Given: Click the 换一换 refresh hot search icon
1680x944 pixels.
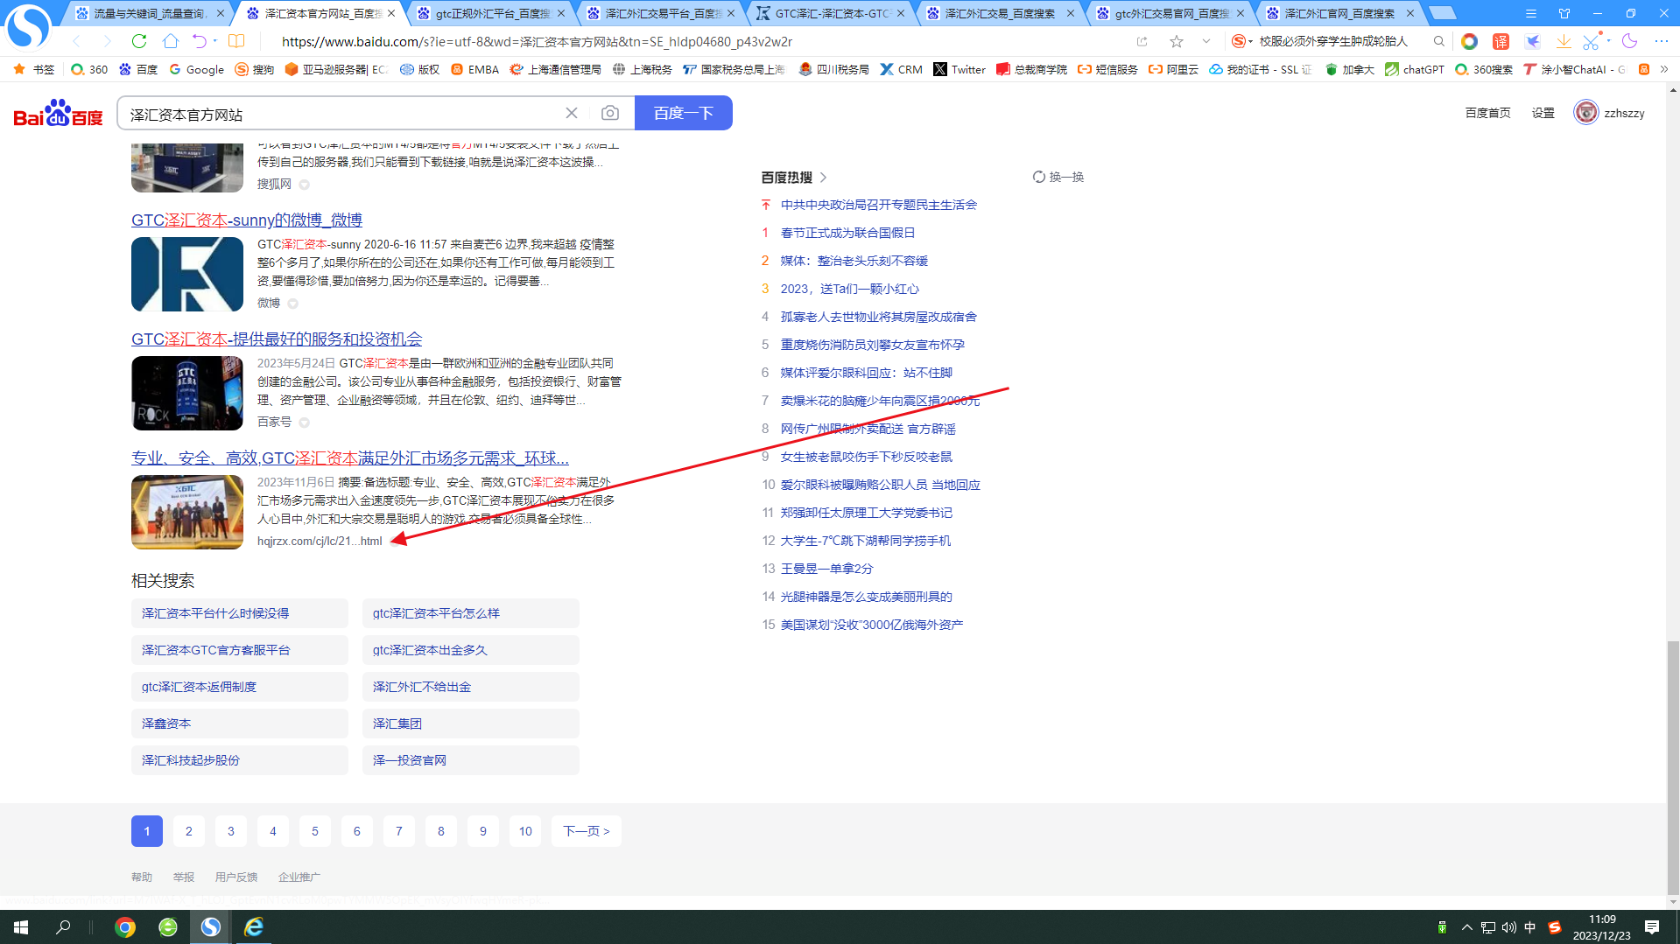Looking at the screenshot, I should tap(1038, 177).
